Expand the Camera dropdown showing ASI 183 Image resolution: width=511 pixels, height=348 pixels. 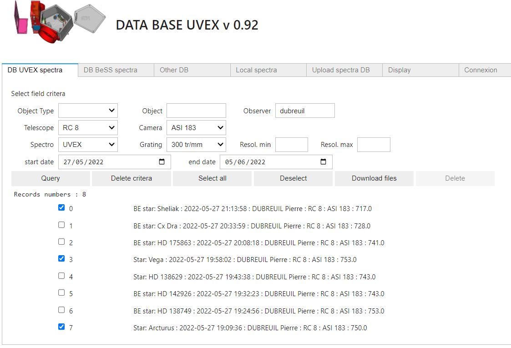tap(196, 128)
